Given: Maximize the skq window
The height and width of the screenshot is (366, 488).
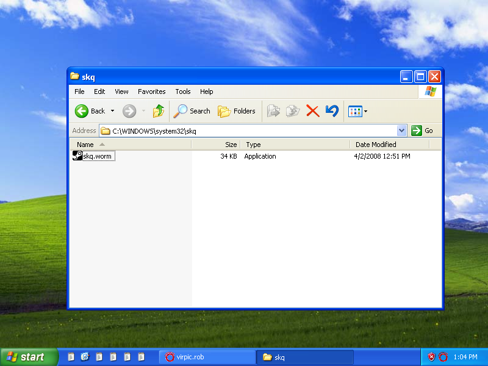Looking at the screenshot, I should click(420, 77).
